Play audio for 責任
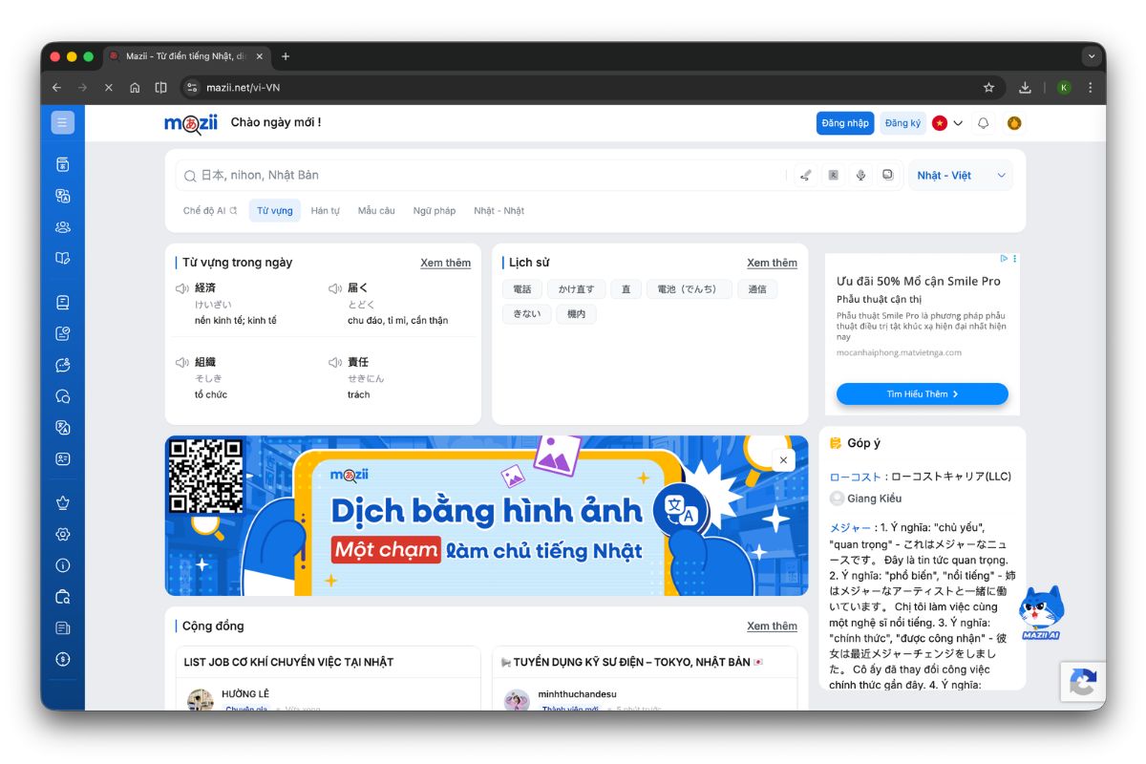The image size is (1146, 764). coord(335,362)
